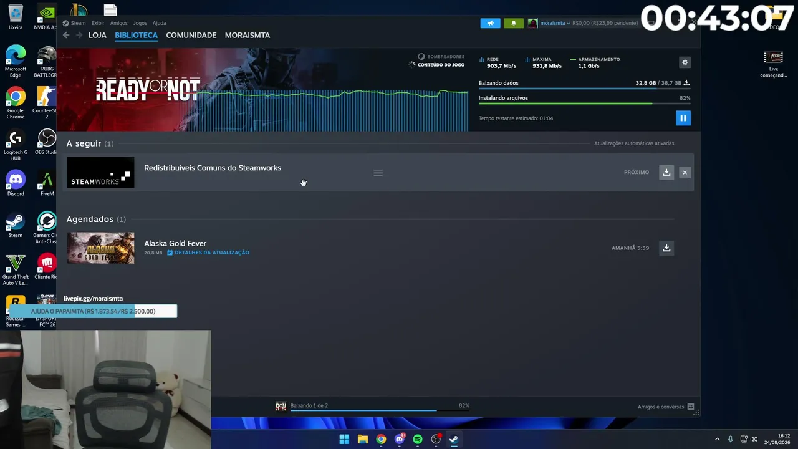Screen dimensions: 798x449
Task: Click the Alaska Gold Fever thumbnail
Action: click(100, 248)
